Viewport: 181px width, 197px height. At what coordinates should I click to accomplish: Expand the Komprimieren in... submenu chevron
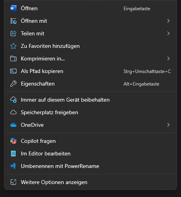pyautogui.click(x=168, y=58)
